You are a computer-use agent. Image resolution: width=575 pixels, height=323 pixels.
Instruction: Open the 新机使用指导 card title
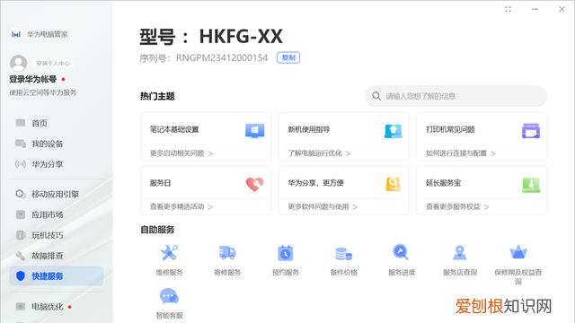point(309,129)
